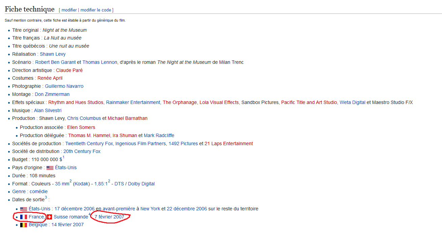Open the 35 mm format link

(62, 184)
